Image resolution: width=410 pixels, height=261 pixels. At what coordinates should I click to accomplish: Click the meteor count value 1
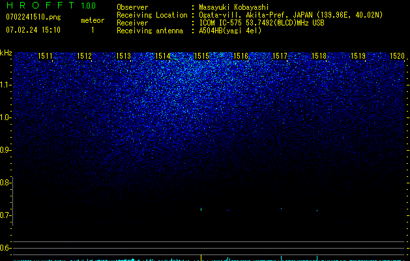93,30
